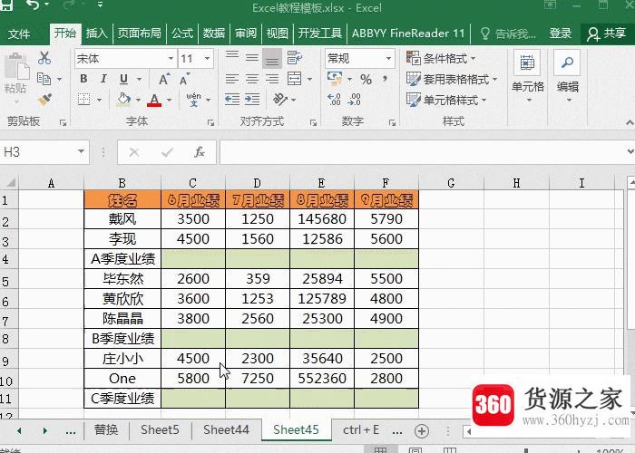Apply percent style
The image size is (635, 453).
pos(366,79)
